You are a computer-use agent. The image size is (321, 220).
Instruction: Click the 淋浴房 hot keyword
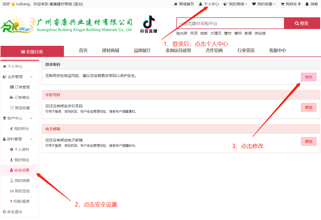pyautogui.click(x=260, y=33)
